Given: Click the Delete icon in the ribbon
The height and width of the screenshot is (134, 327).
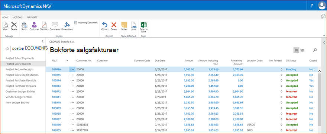Looking at the screenshot, I should point(14,25).
